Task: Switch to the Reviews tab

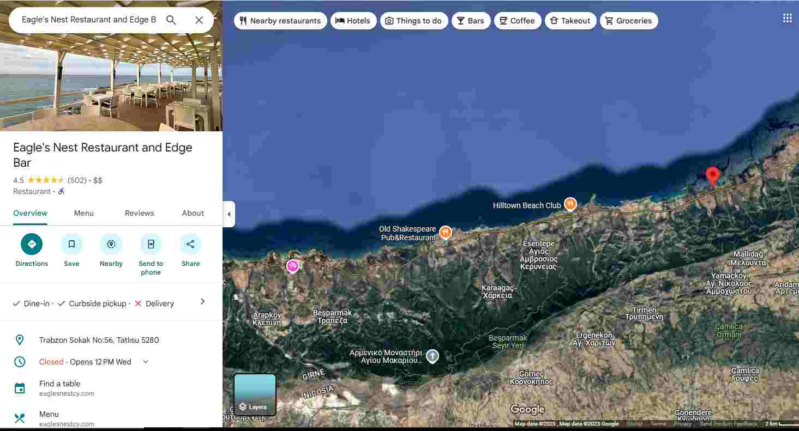Action: tap(139, 213)
